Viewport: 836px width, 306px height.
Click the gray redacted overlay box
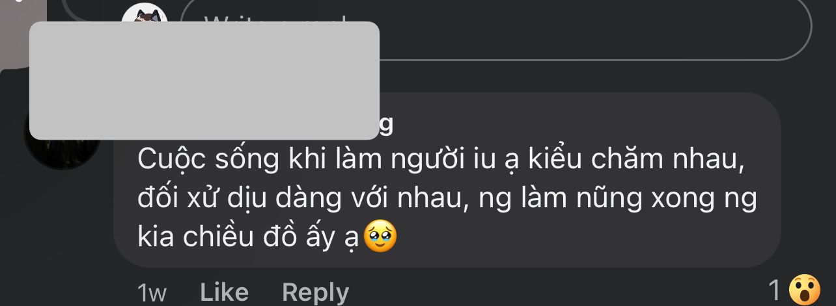pyautogui.click(x=204, y=81)
